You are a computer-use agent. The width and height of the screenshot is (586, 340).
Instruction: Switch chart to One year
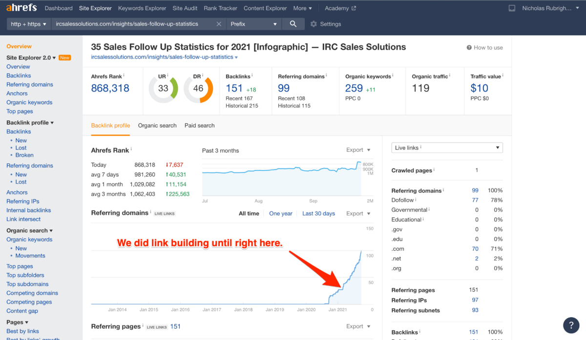281,213
